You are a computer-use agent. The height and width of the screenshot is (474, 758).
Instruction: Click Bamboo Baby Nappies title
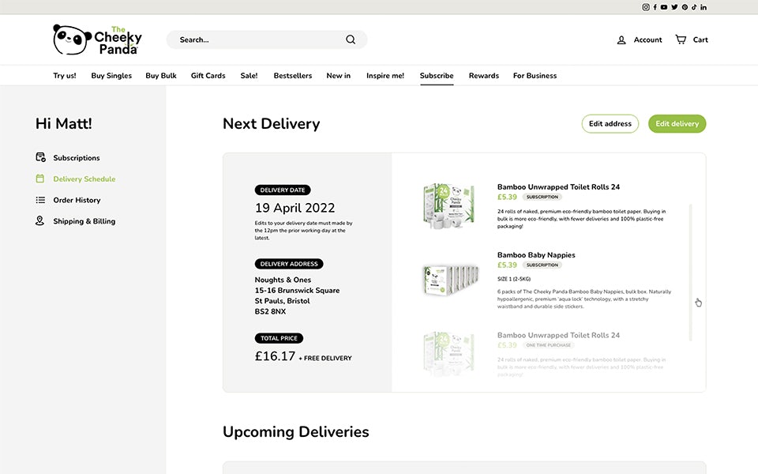pos(536,255)
